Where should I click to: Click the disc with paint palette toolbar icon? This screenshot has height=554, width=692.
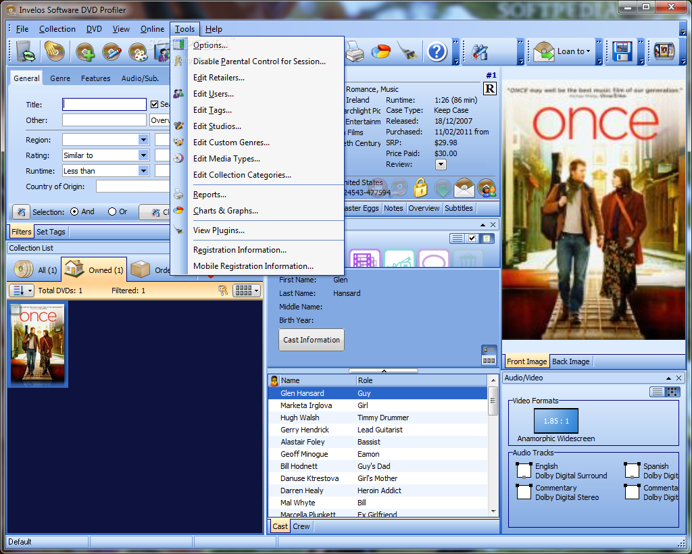pos(138,52)
